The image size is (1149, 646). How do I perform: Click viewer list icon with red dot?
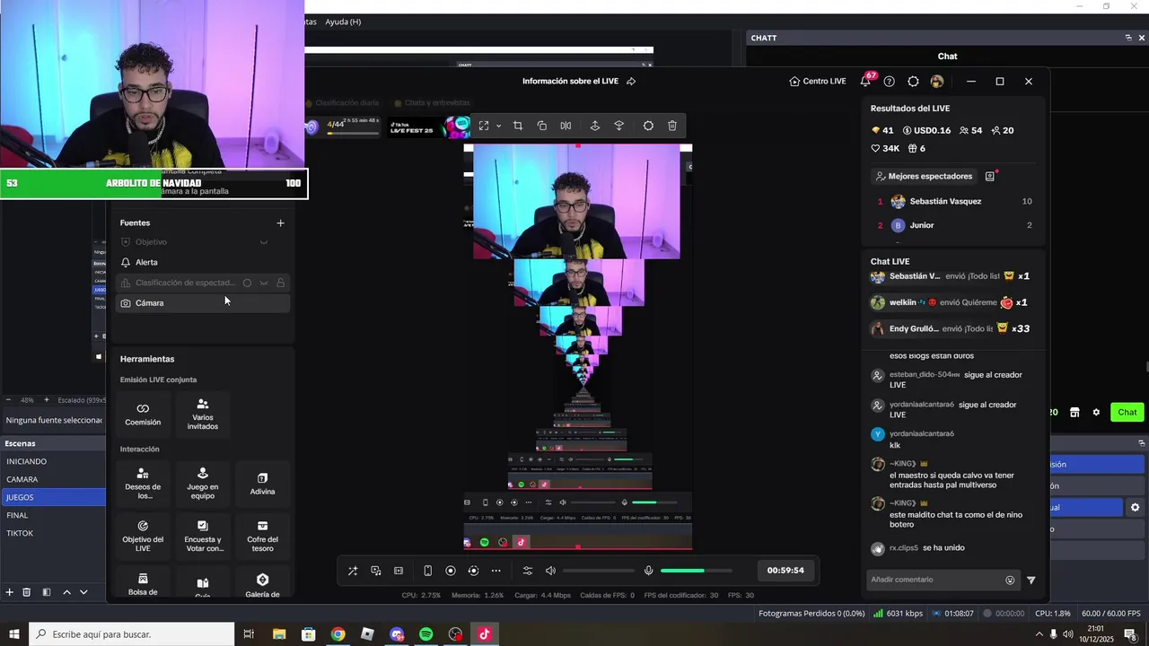point(990,177)
